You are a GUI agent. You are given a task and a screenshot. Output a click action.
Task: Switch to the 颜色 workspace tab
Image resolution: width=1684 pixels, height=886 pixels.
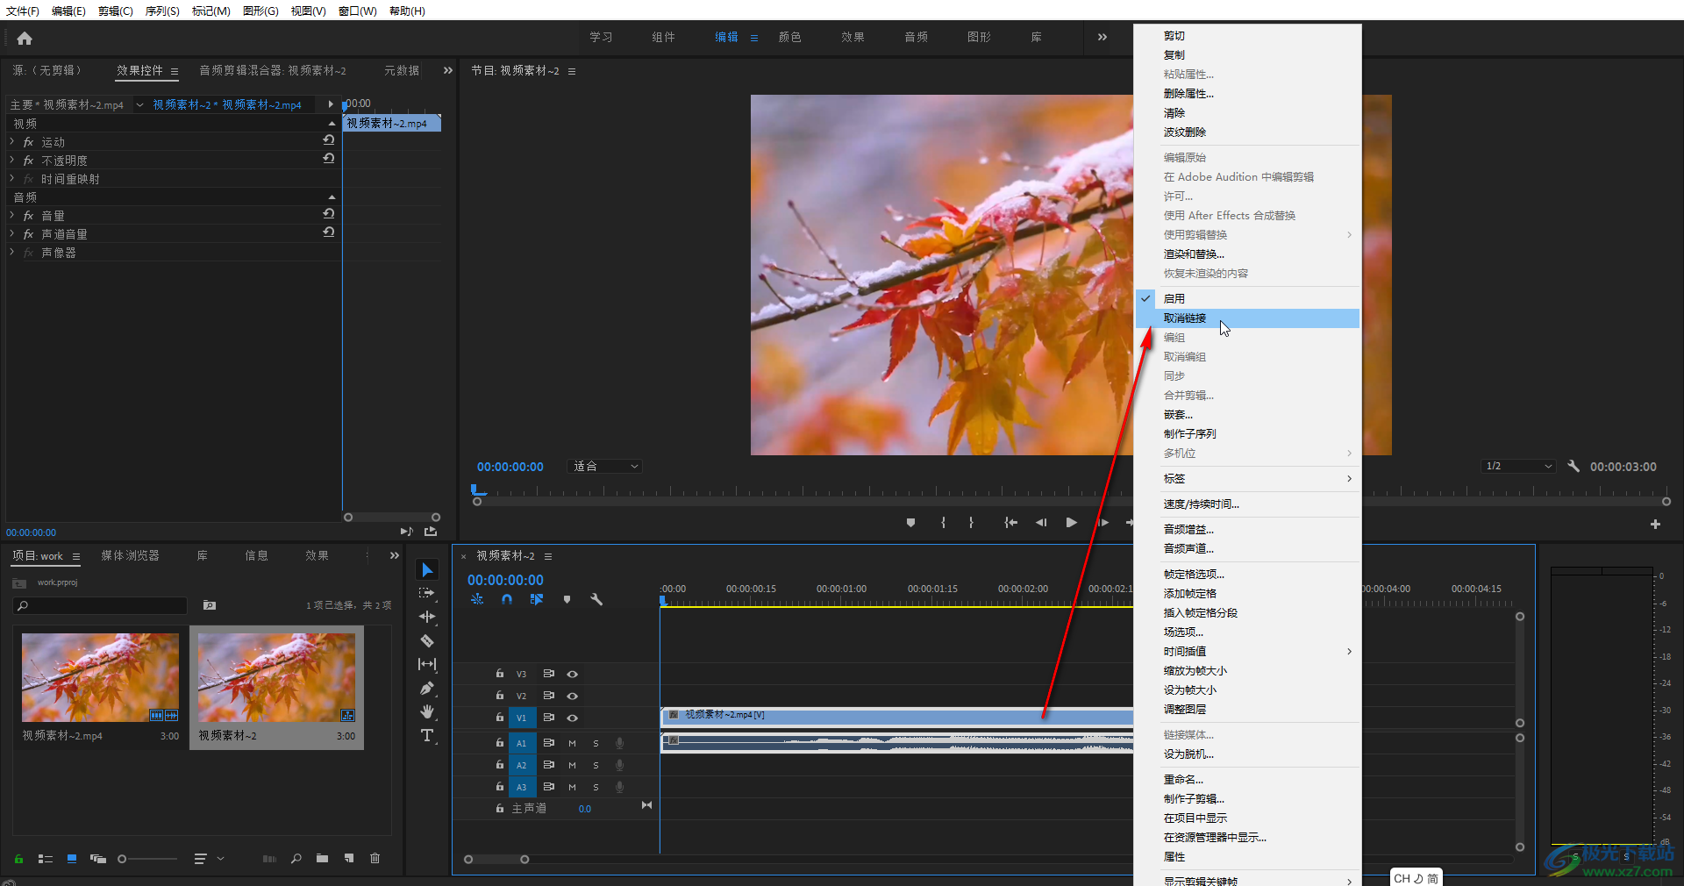[x=790, y=37]
